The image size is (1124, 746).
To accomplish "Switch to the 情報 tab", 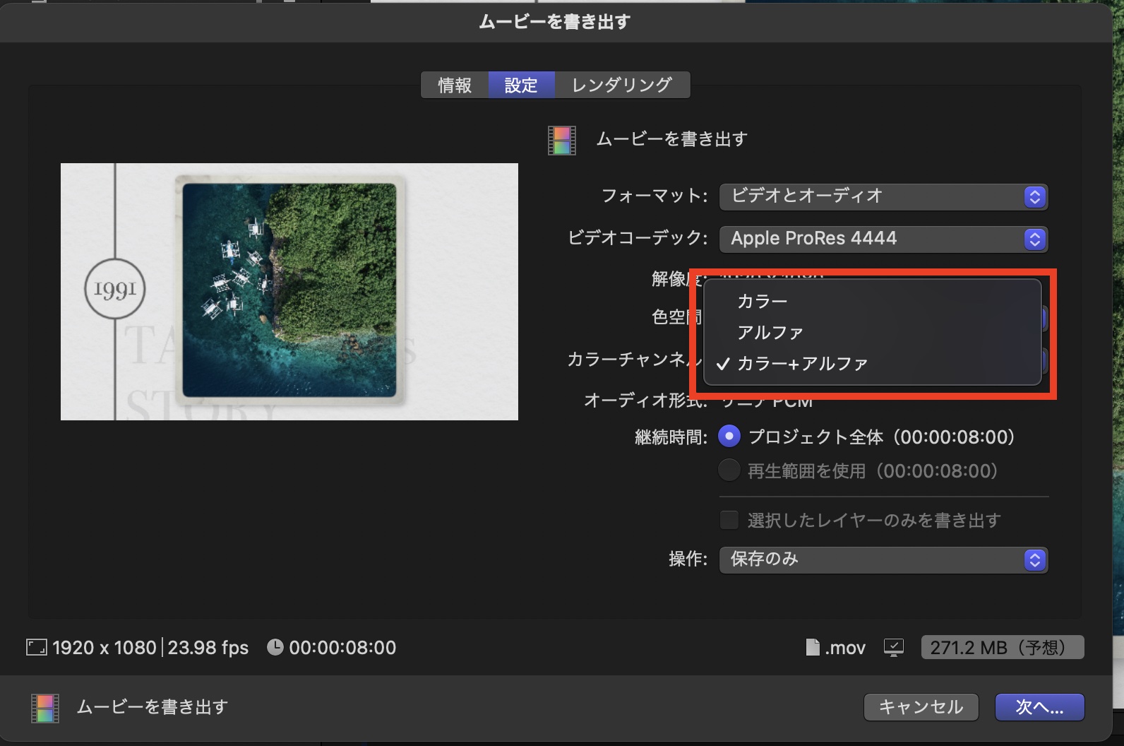I will click(x=455, y=85).
